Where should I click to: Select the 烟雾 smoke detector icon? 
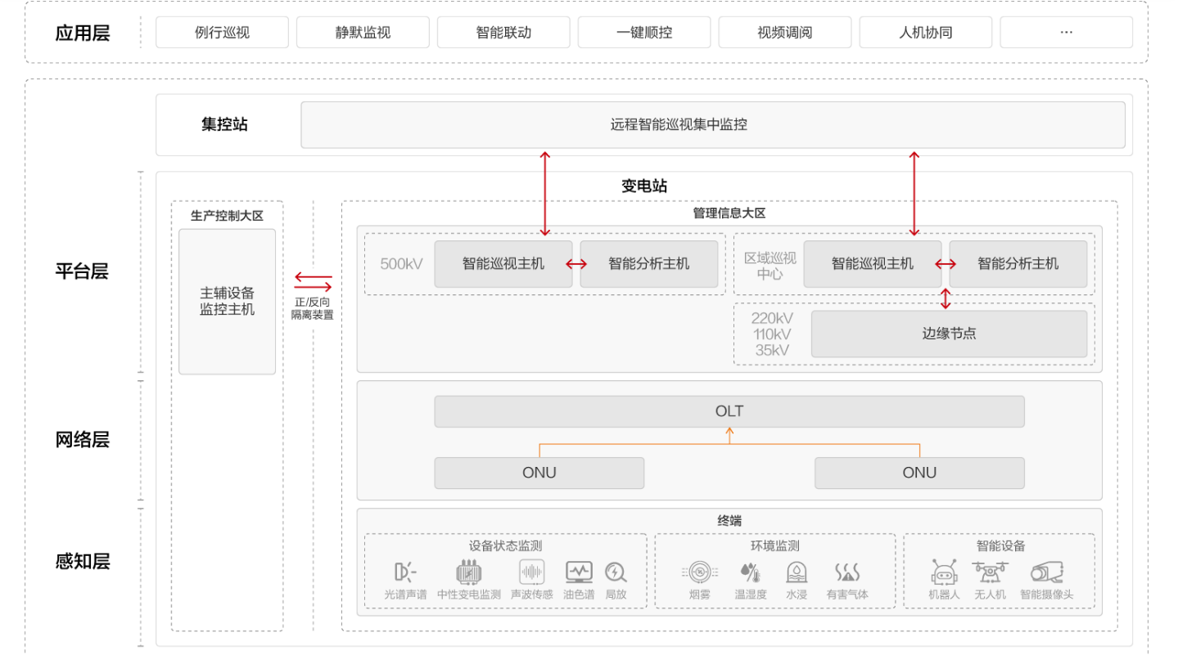(699, 572)
